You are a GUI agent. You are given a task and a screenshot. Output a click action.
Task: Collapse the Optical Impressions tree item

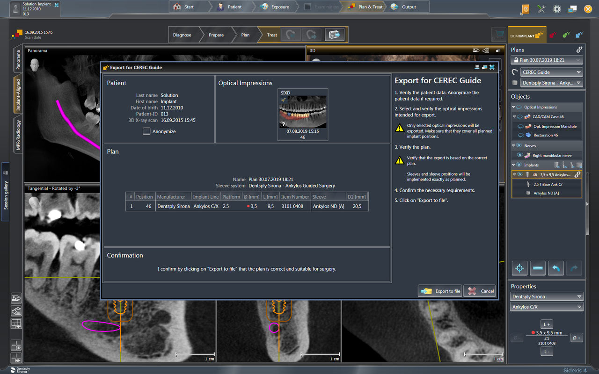[x=513, y=107]
